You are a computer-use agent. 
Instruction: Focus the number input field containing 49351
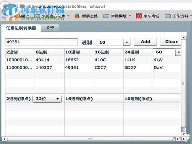[x=41, y=42]
